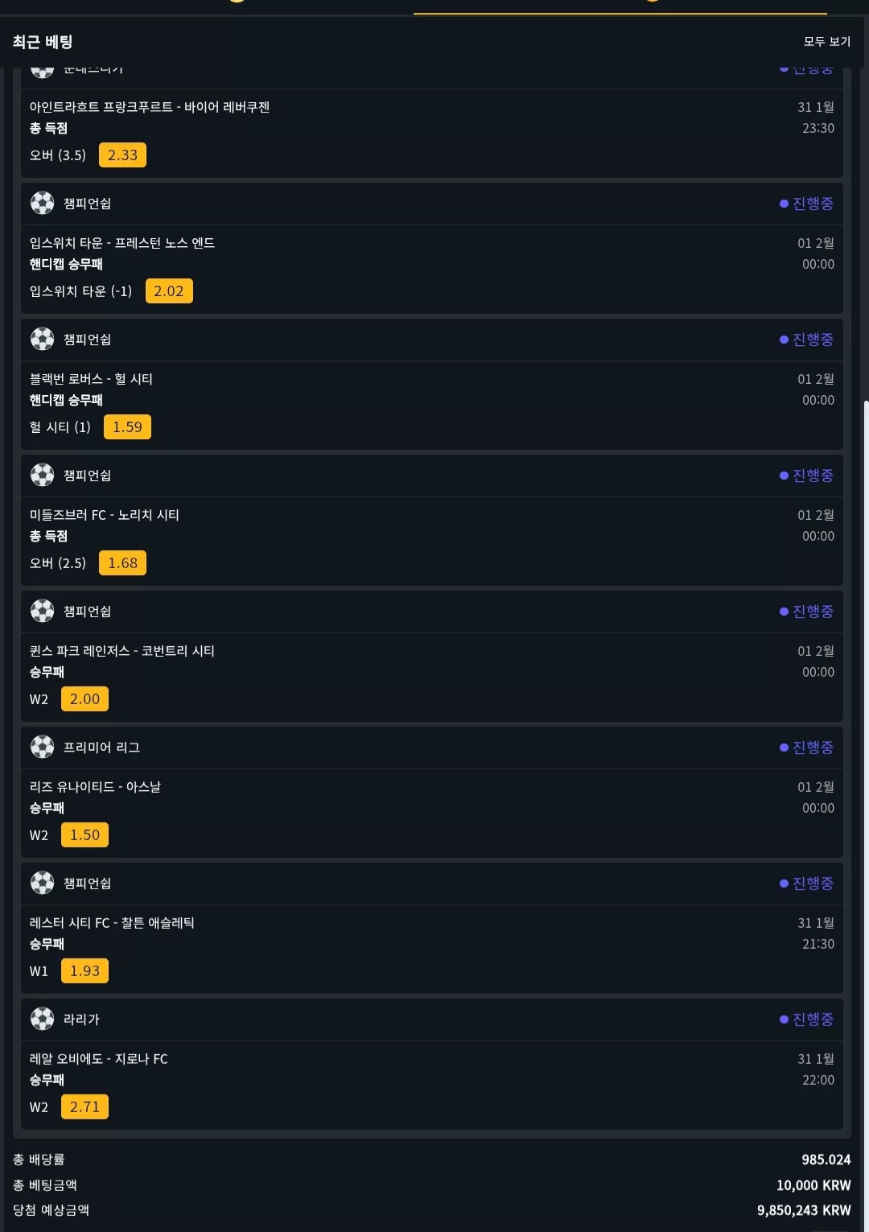Click soccer ball icon for Middlesbrough match
This screenshot has height=1232, width=869.
pyautogui.click(x=43, y=475)
